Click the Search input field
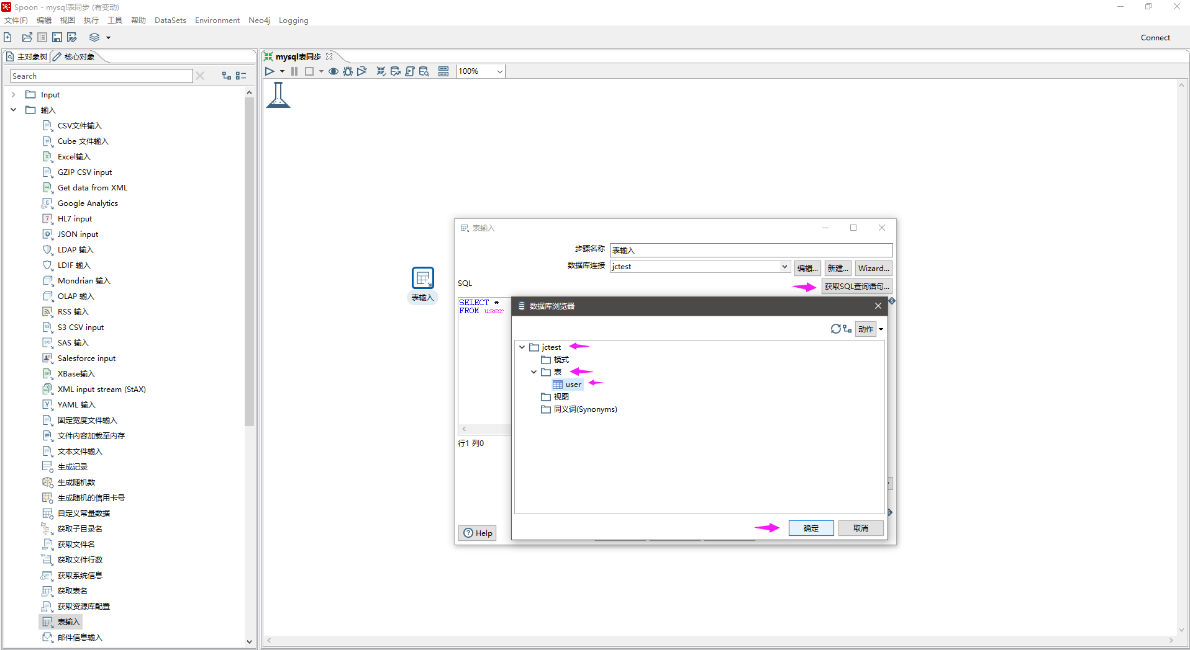The width and height of the screenshot is (1190, 650). [x=102, y=76]
